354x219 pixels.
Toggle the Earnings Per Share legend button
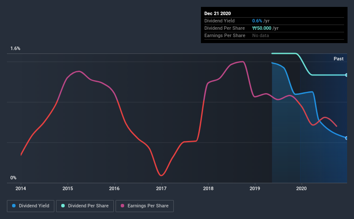[x=144, y=206]
